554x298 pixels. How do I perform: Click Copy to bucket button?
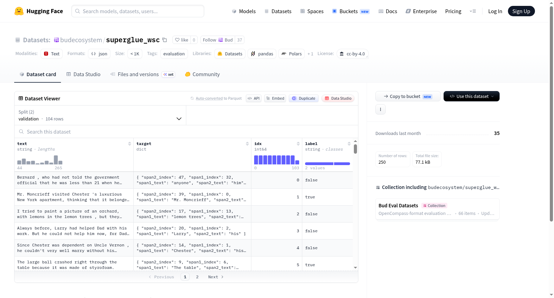[x=408, y=96]
